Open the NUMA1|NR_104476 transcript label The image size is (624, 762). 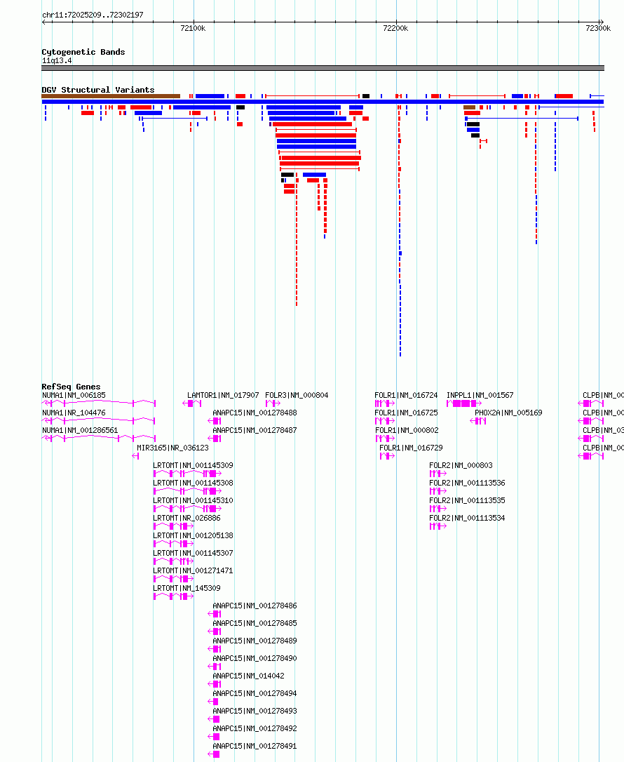[74, 413]
